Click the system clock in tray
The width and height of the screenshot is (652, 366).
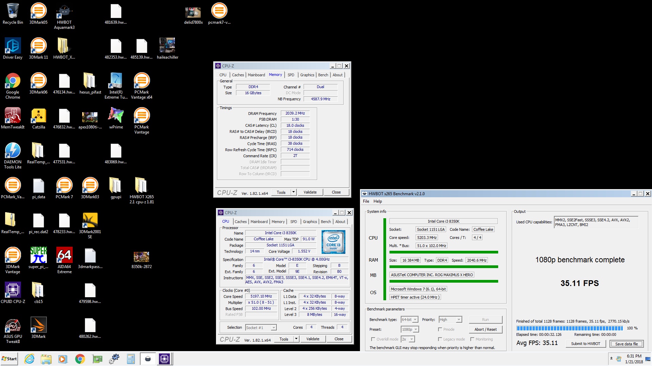click(634, 359)
